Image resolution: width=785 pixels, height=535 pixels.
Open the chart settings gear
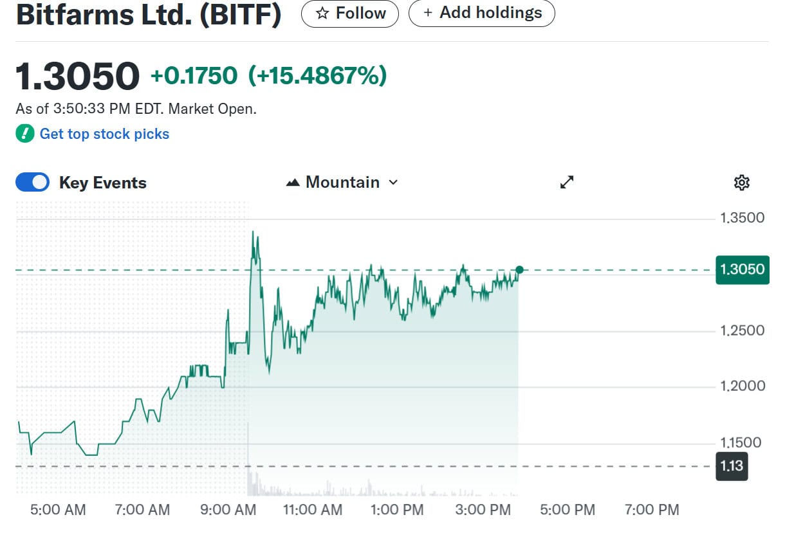coord(741,182)
